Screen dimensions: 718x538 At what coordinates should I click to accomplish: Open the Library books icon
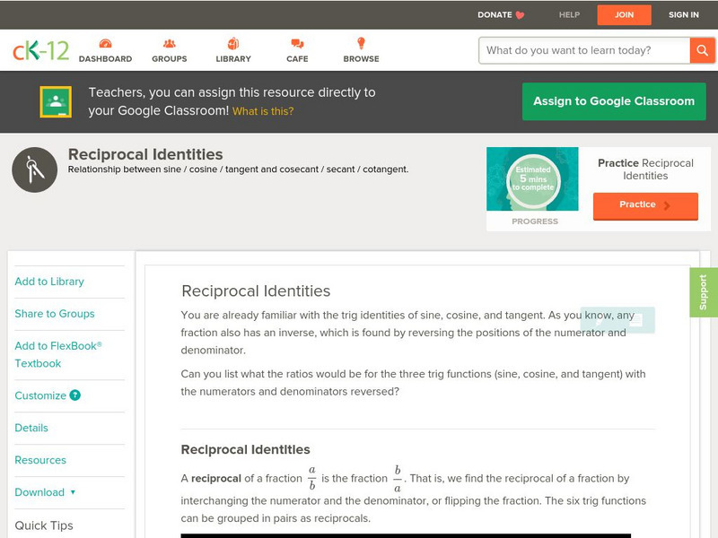[x=233, y=44]
